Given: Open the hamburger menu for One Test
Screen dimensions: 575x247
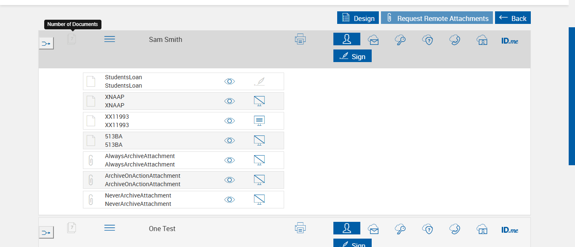Looking at the screenshot, I should pyautogui.click(x=109, y=228).
